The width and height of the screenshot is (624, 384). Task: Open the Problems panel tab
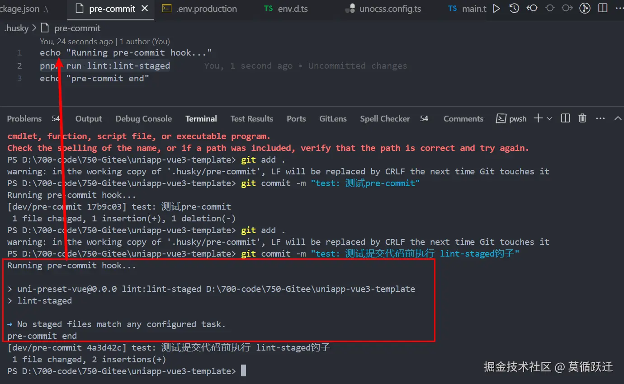[x=24, y=119]
